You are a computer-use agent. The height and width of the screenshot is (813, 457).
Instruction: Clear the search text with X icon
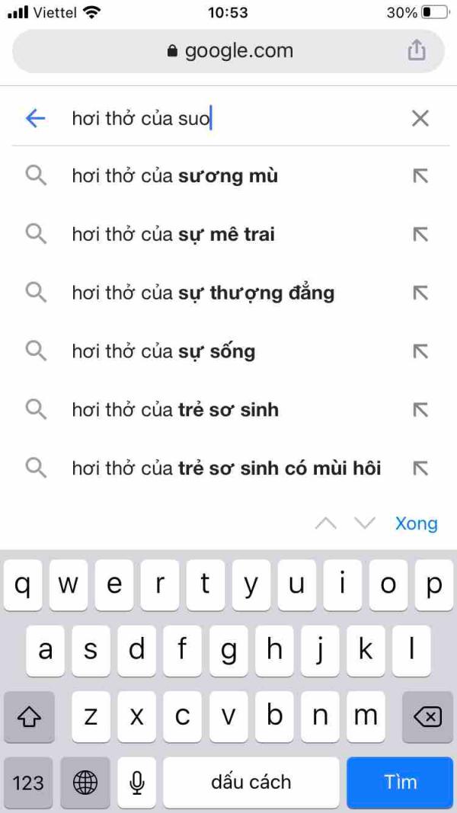coord(420,118)
